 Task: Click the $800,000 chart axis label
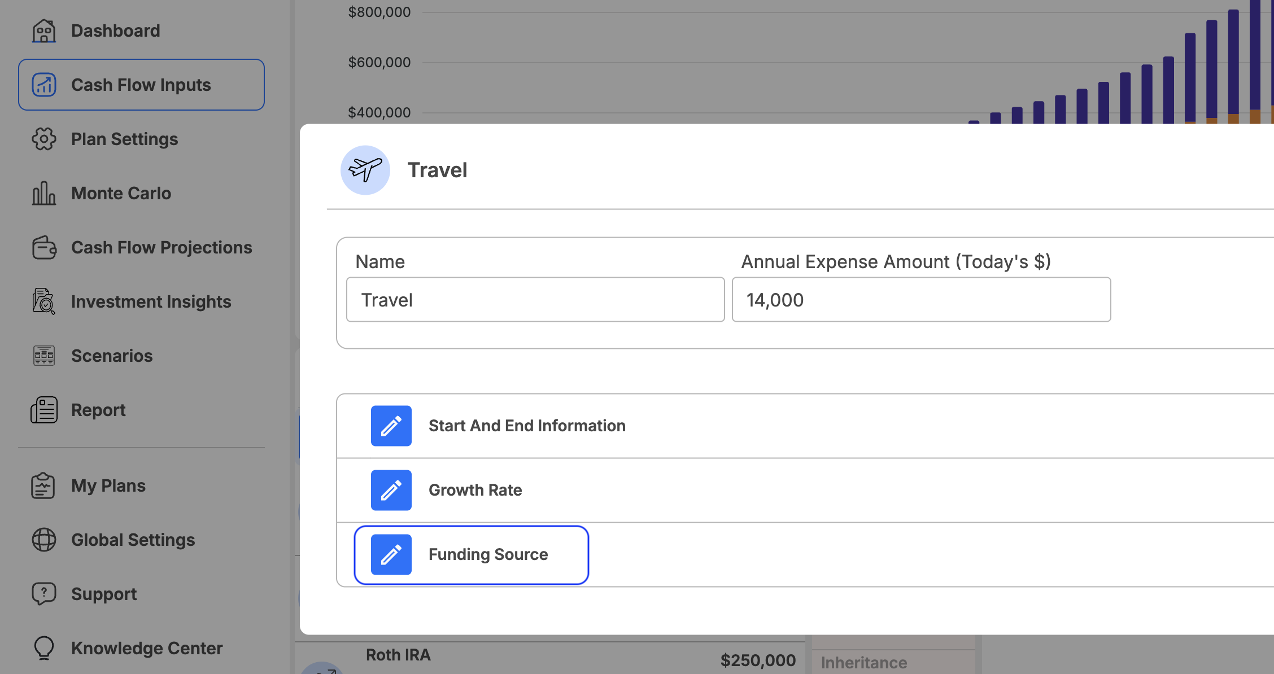379,12
